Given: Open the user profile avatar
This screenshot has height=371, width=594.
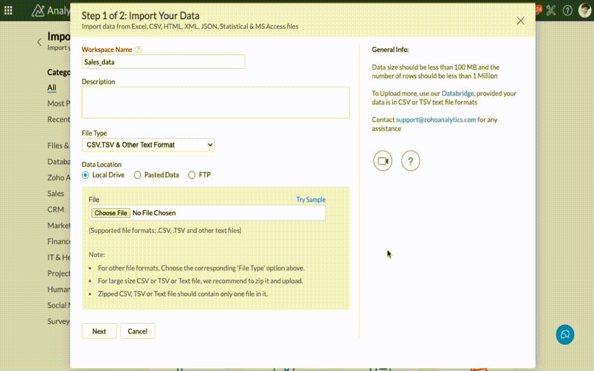Looking at the screenshot, I should pos(585,10).
